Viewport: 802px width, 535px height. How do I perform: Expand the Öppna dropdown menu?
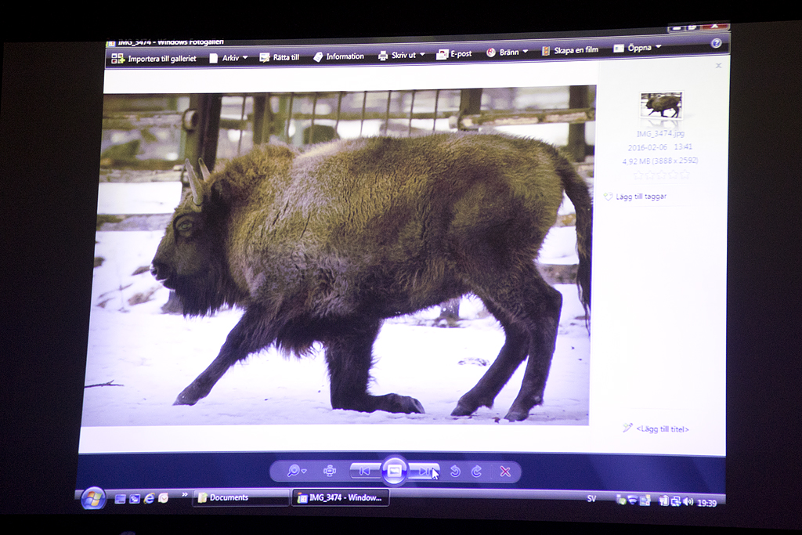(x=638, y=48)
